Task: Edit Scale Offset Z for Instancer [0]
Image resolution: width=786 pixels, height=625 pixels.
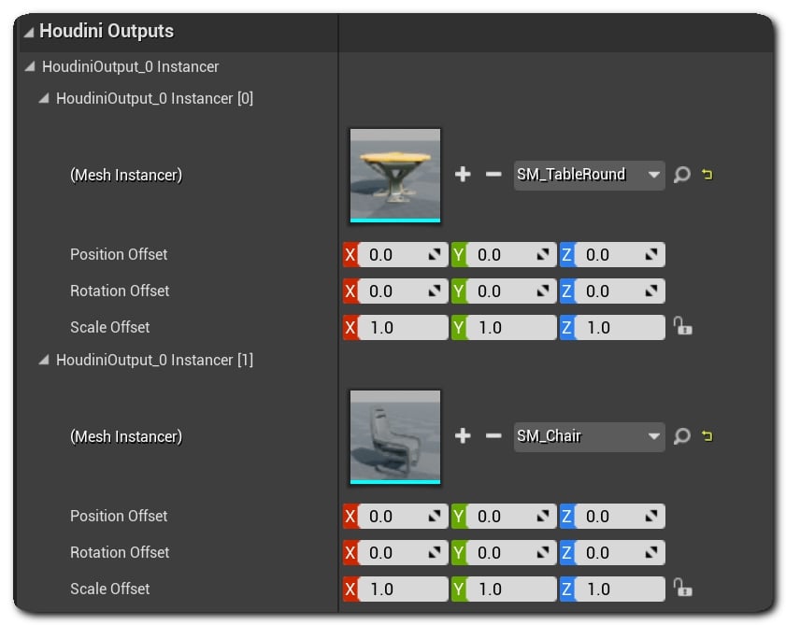Action: click(x=620, y=327)
